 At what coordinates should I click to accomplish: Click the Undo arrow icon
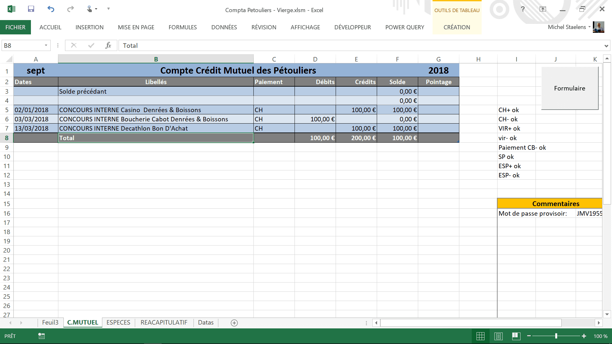(x=51, y=9)
